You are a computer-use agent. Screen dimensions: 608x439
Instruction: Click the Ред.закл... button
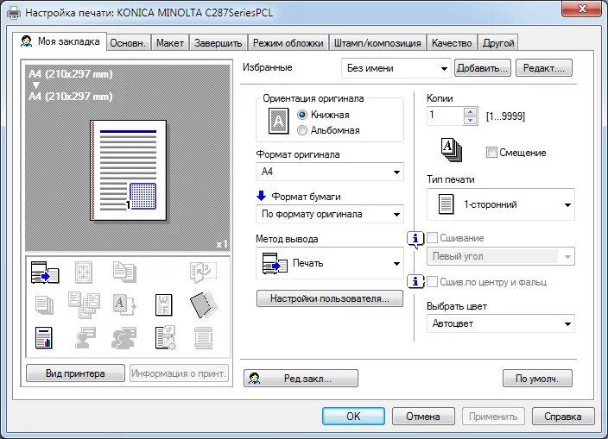301,379
